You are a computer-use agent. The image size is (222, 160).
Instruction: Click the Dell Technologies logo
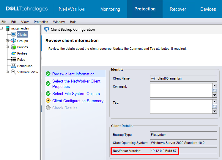pos(27,9)
